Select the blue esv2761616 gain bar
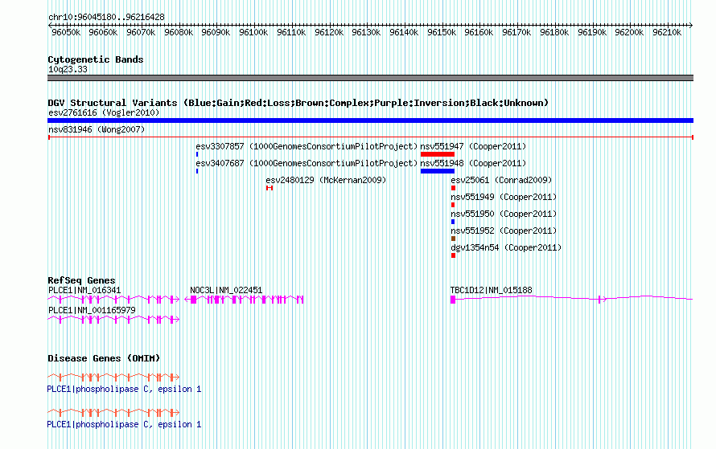Screen dimensions: 716x449 tap(370, 120)
